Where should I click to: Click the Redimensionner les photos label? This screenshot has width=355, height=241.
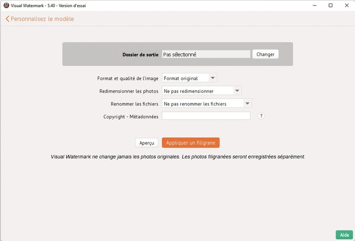point(129,91)
